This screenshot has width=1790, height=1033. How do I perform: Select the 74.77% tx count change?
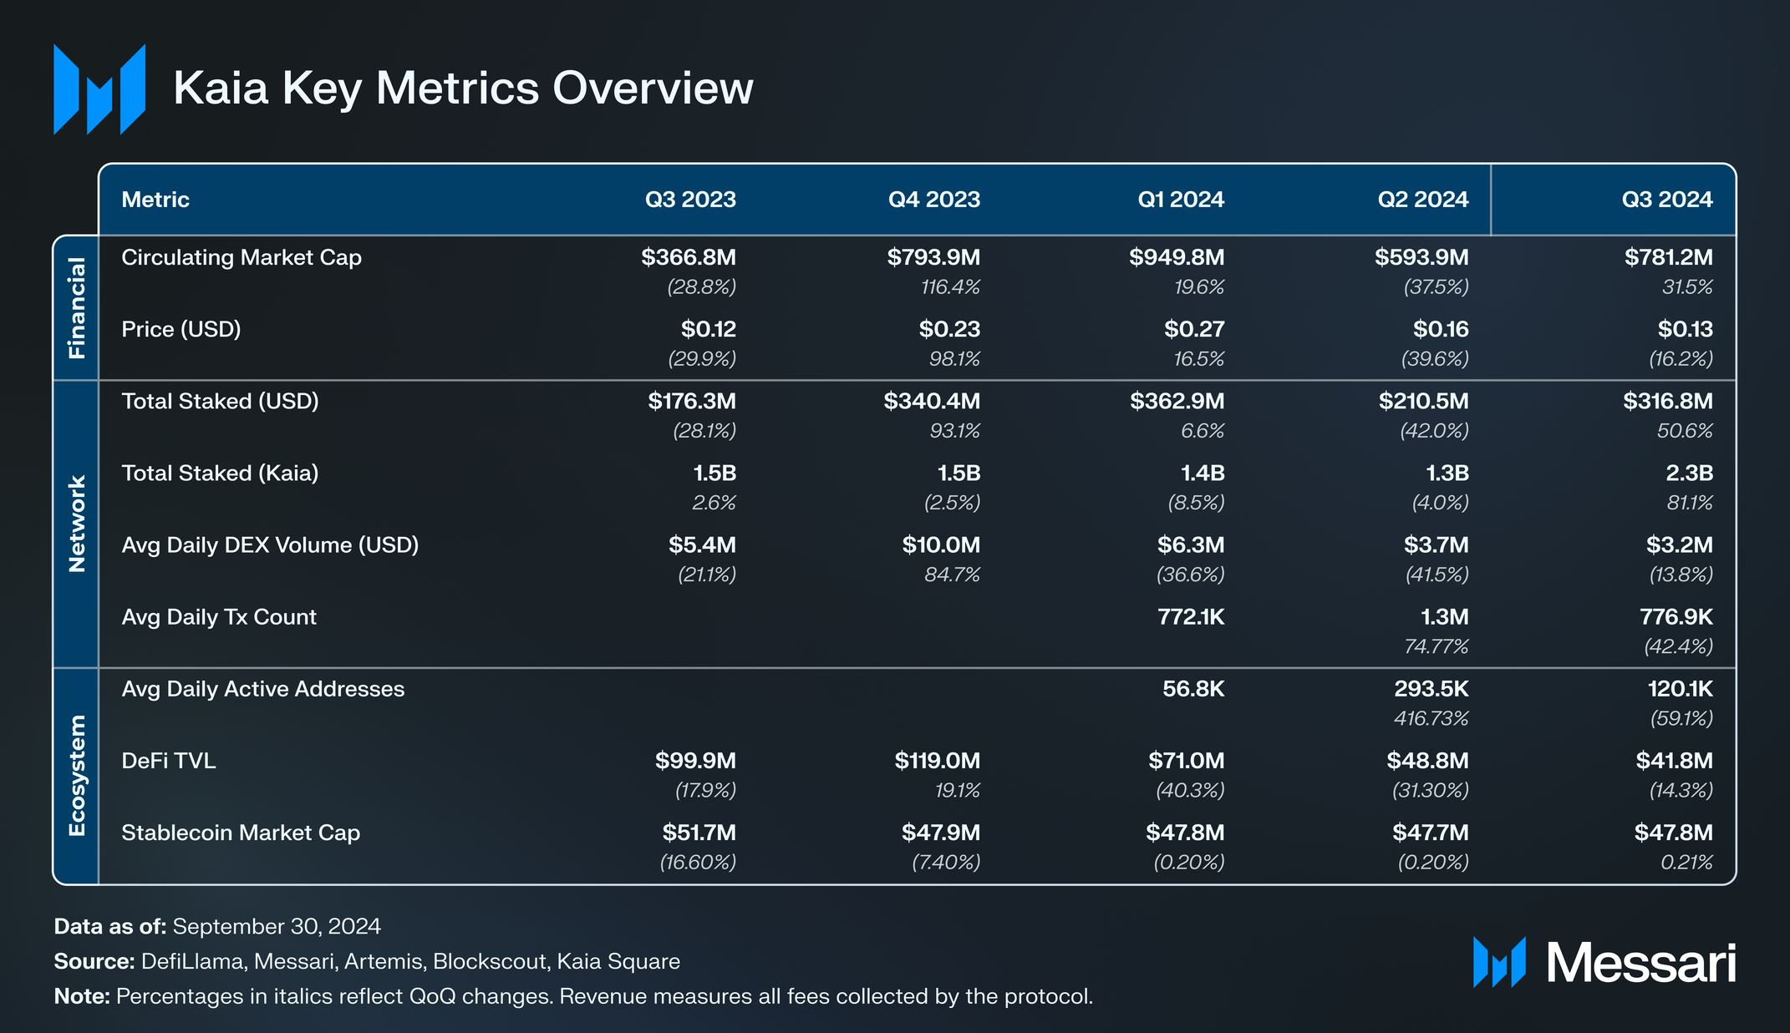(x=1436, y=646)
